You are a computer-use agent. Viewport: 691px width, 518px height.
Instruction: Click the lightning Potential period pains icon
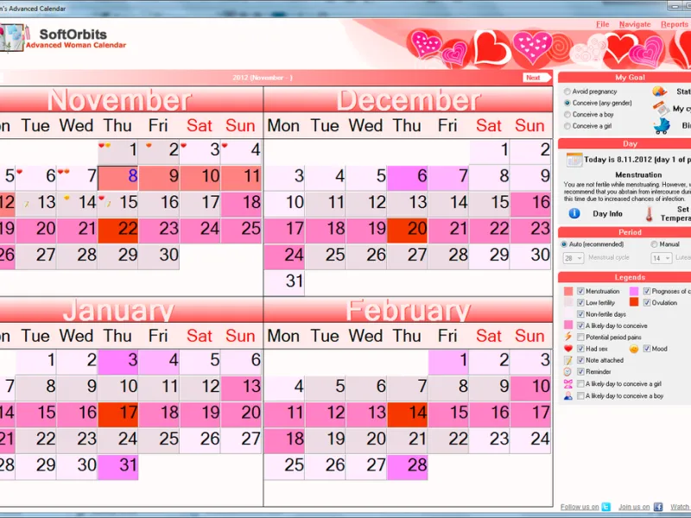pyautogui.click(x=568, y=337)
